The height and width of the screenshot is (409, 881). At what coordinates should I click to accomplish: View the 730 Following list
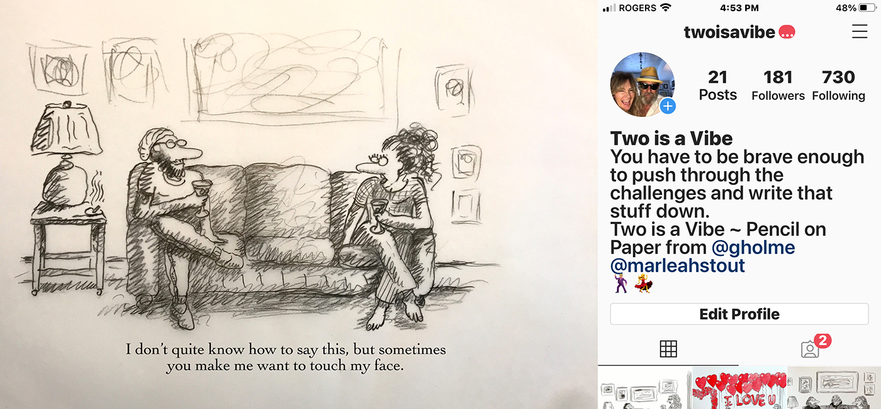[838, 86]
